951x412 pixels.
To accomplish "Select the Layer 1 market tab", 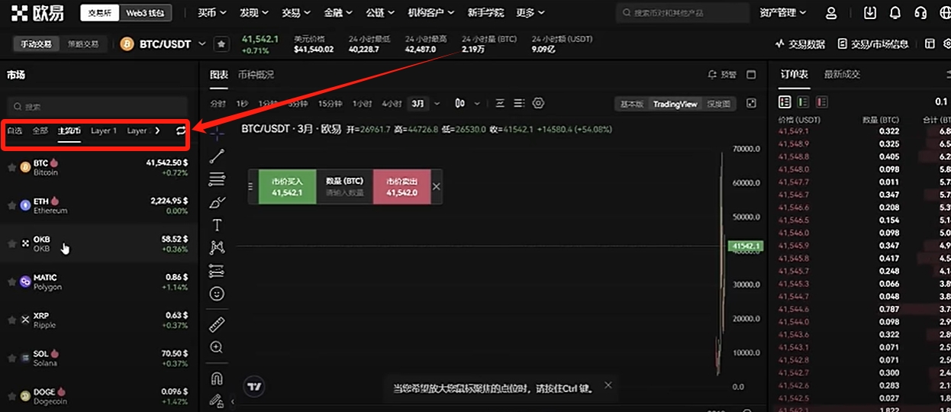I will (x=104, y=130).
